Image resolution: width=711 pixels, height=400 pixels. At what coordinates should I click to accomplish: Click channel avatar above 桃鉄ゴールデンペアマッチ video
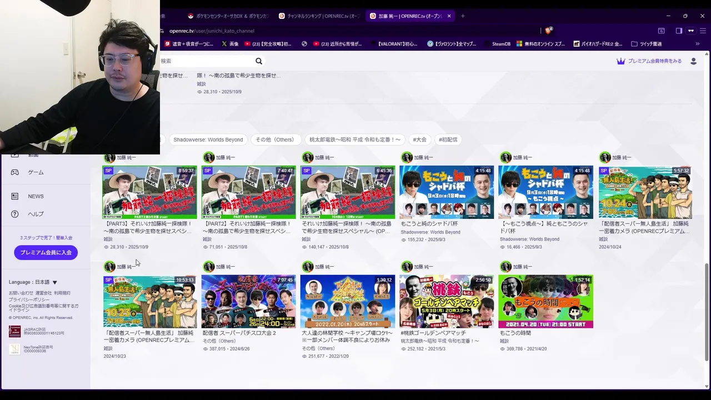pyautogui.click(x=407, y=267)
